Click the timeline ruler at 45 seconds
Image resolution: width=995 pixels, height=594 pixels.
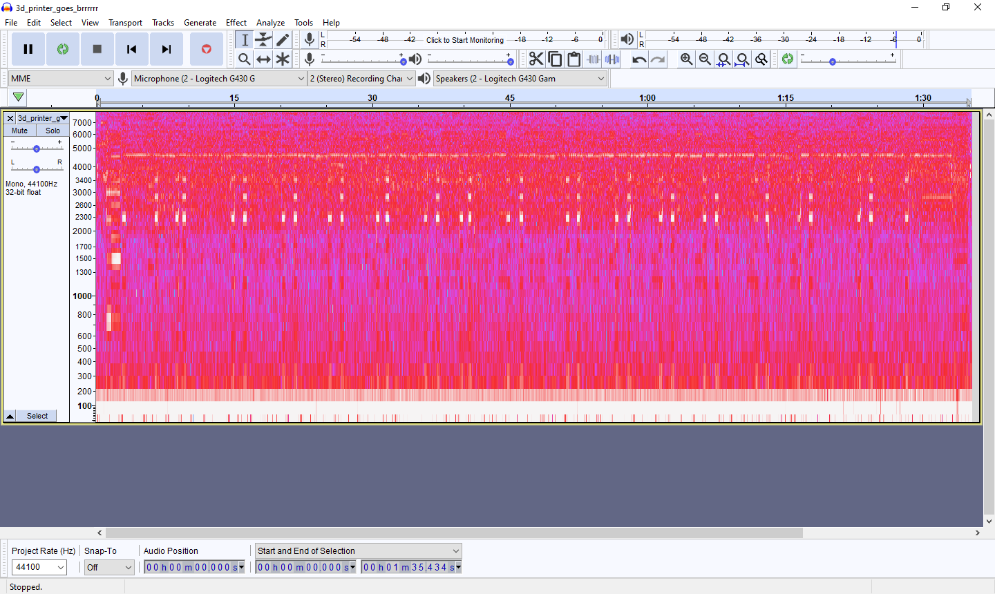(510, 98)
